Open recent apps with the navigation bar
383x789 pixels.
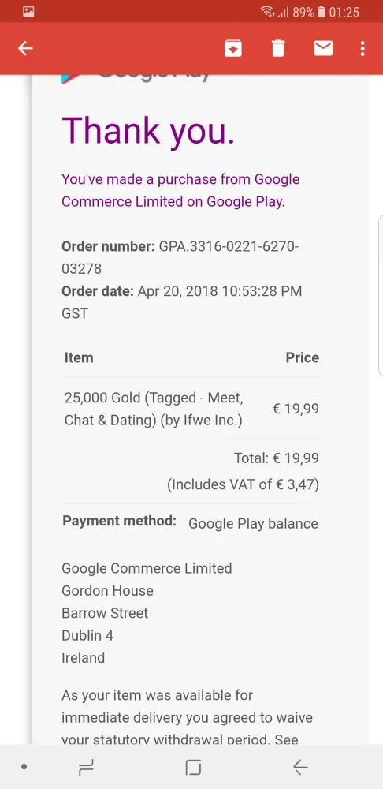(86, 768)
